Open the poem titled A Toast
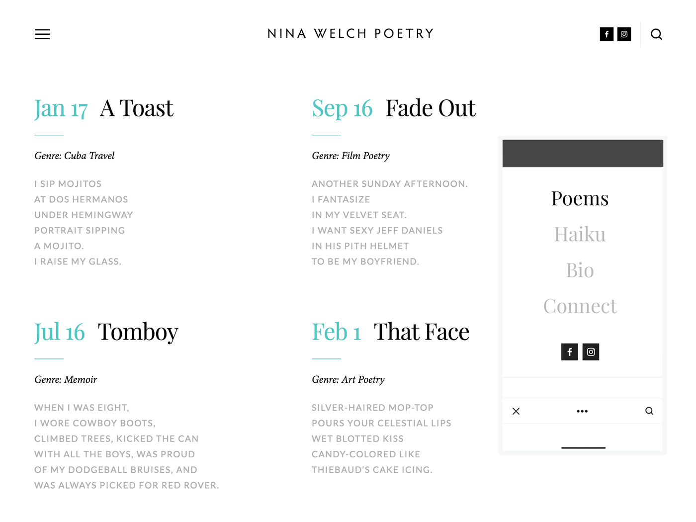Viewport: 696px width, 522px height. tap(137, 108)
